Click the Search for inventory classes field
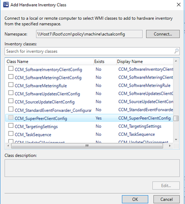 (x=92, y=51)
